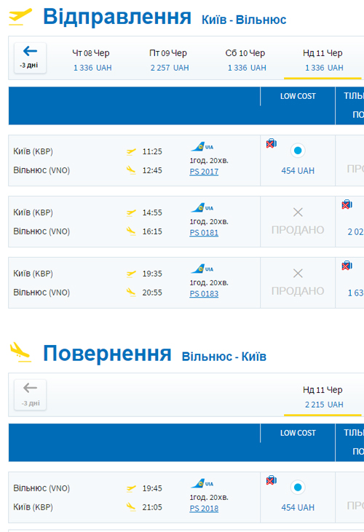Click the departure plane icon beside Відправлення heading

click(20, 17)
